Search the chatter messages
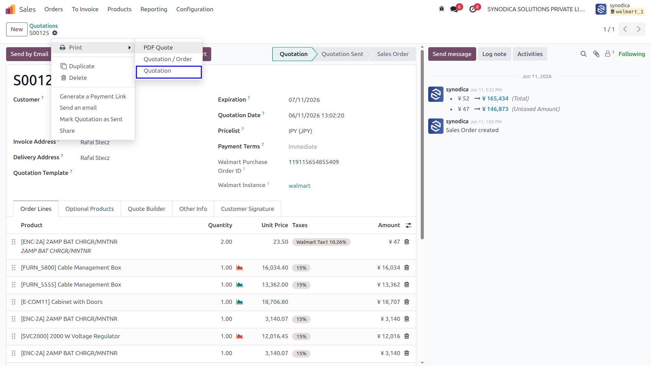Screen dimensions: 651x366 pos(584,54)
